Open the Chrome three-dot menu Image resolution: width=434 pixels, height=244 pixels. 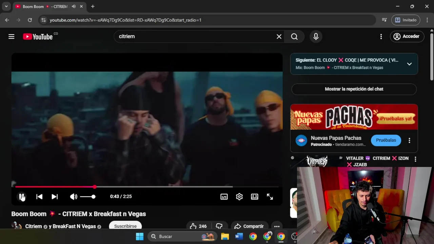(427, 20)
